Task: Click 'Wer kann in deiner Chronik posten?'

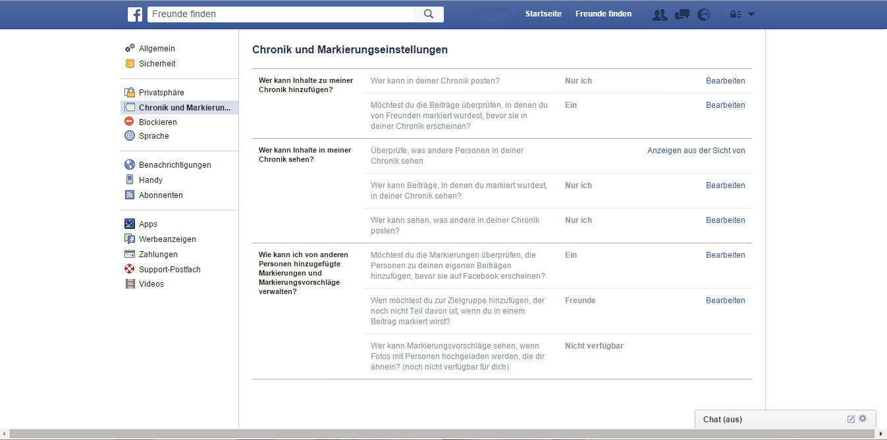Action: click(x=435, y=81)
